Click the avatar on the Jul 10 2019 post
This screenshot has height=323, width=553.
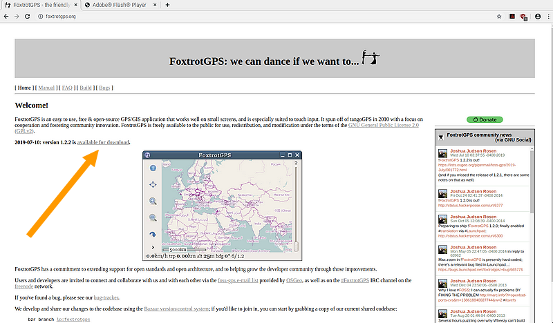[x=442, y=153]
